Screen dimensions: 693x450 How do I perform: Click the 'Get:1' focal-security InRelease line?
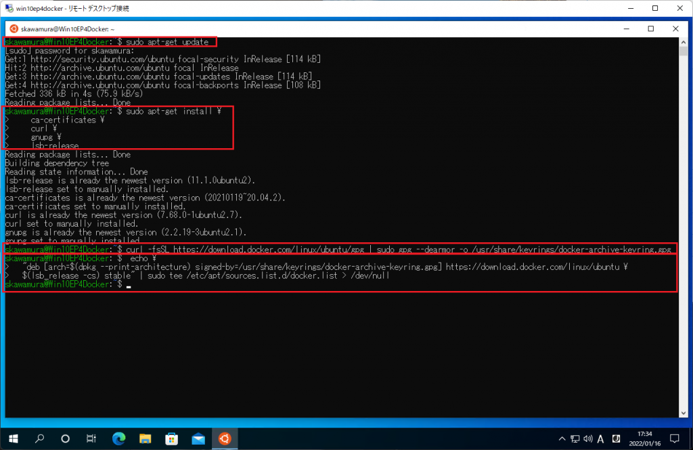click(x=162, y=60)
